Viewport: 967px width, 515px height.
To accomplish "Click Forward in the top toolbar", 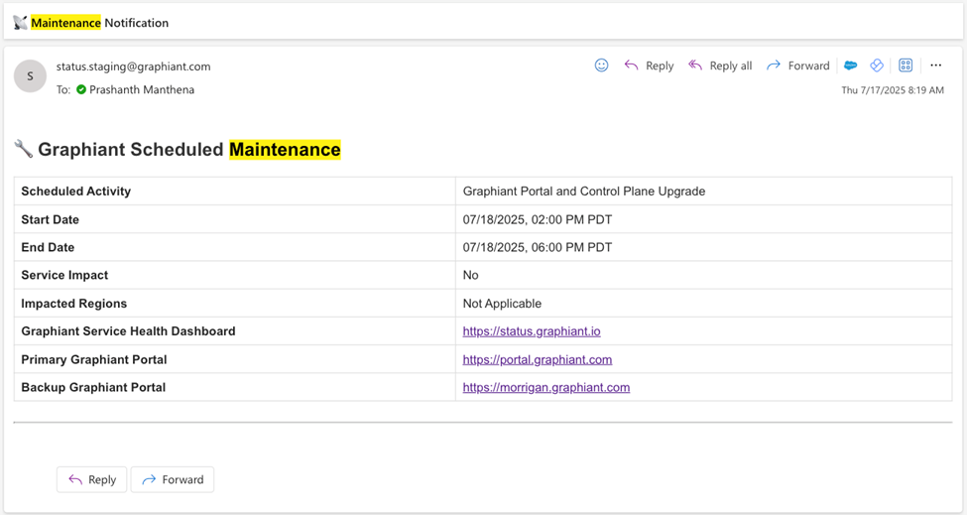I will click(x=798, y=65).
